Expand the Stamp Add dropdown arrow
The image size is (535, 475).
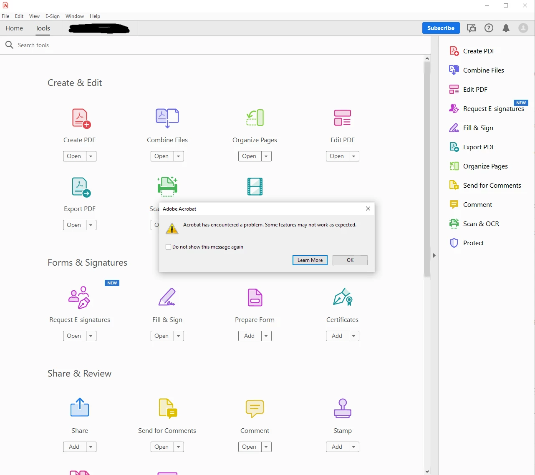354,447
